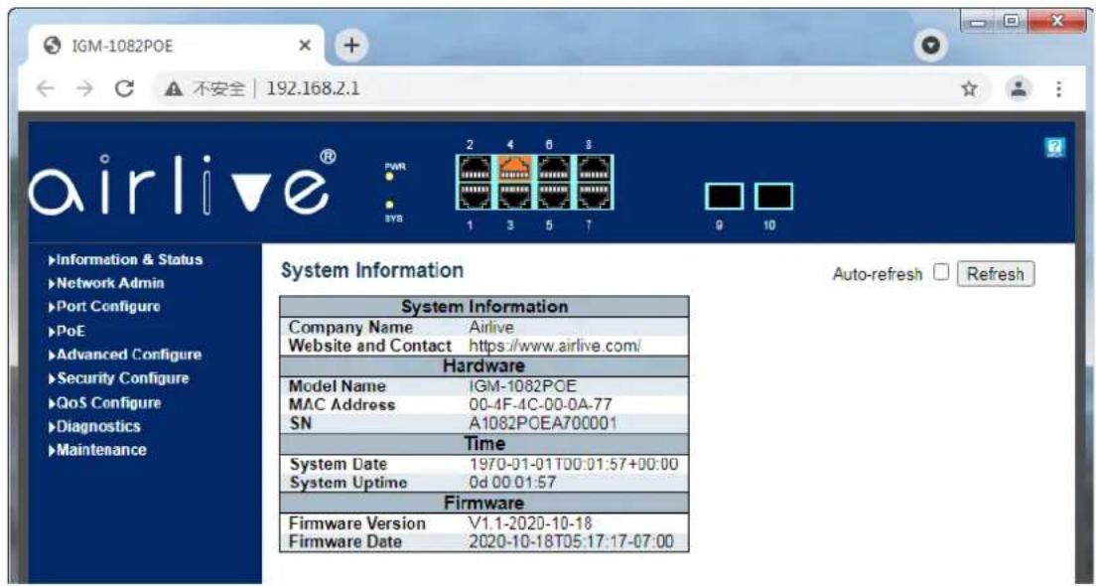The height and width of the screenshot is (586, 1096).
Task: Open a new tab with plus button
Action: (351, 46)
